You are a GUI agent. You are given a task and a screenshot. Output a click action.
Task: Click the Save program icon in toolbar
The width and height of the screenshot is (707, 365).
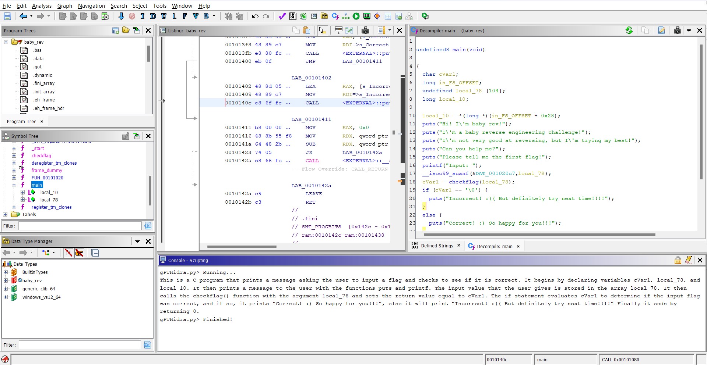pos(7,16)
